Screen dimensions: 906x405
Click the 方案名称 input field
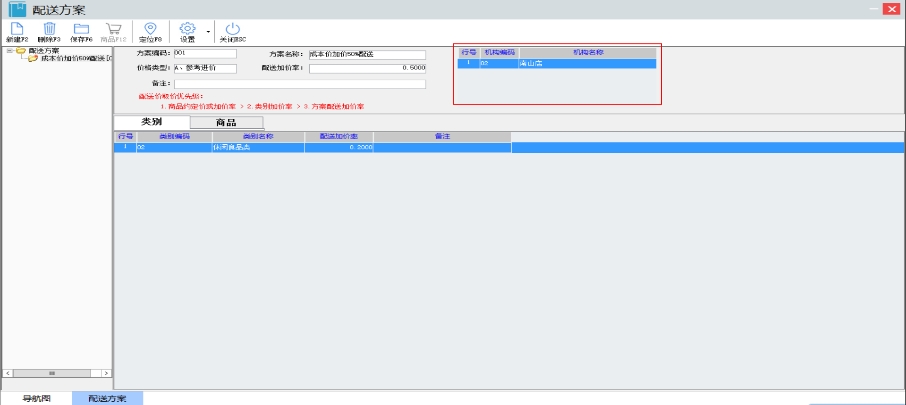pos(367,55)
